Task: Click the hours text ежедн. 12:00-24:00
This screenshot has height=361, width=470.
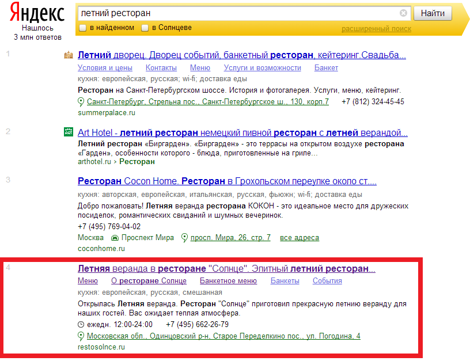Action: [120, 325]
